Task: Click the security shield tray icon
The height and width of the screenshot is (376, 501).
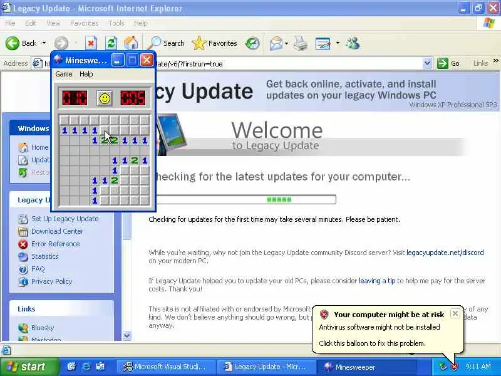Action: tap(454, 367)
